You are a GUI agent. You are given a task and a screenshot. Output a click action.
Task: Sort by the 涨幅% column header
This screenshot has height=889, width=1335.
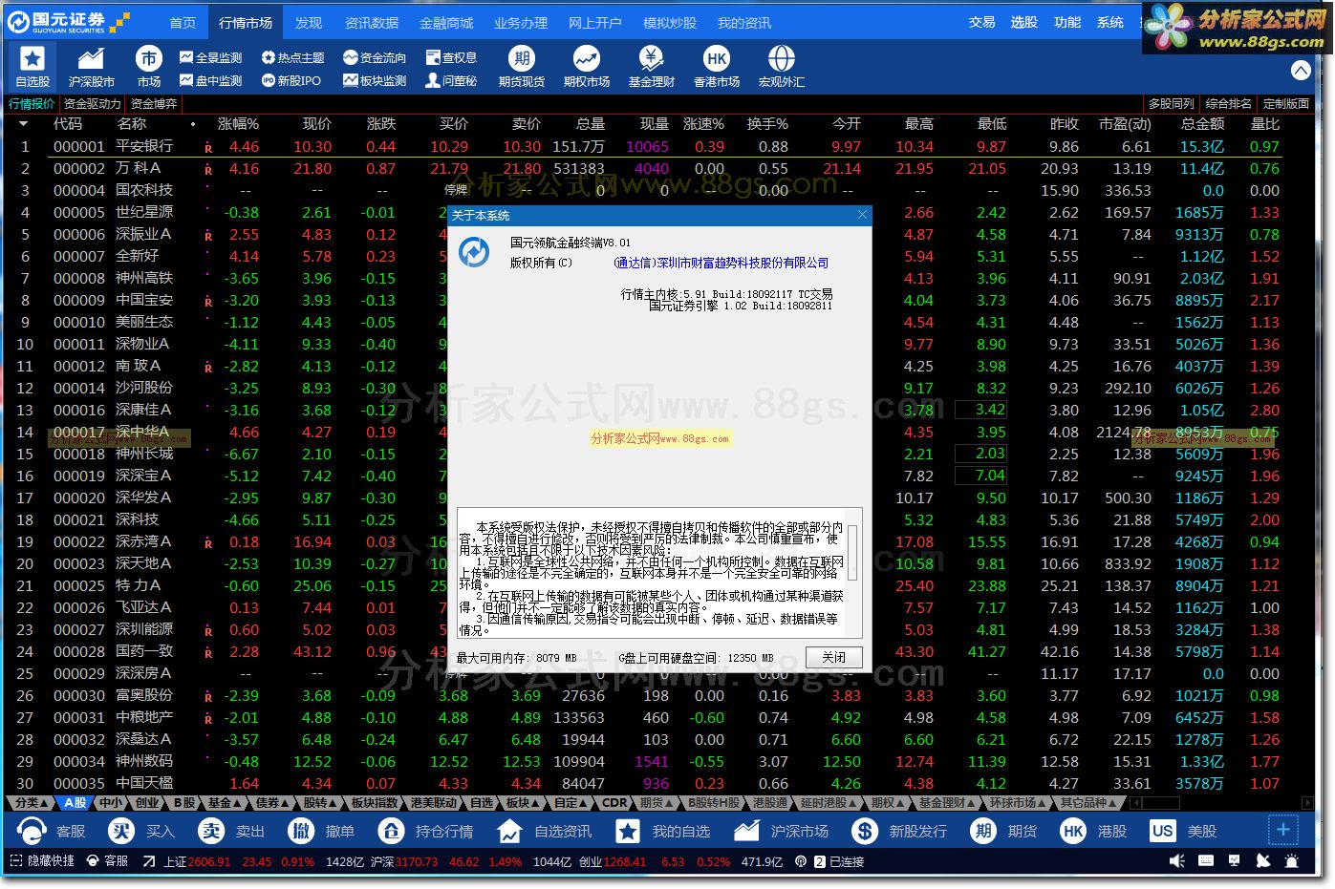(x=238, y=124)
